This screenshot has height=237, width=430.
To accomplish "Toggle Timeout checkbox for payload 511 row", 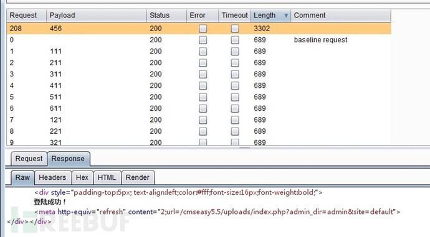I will (235, 97).
